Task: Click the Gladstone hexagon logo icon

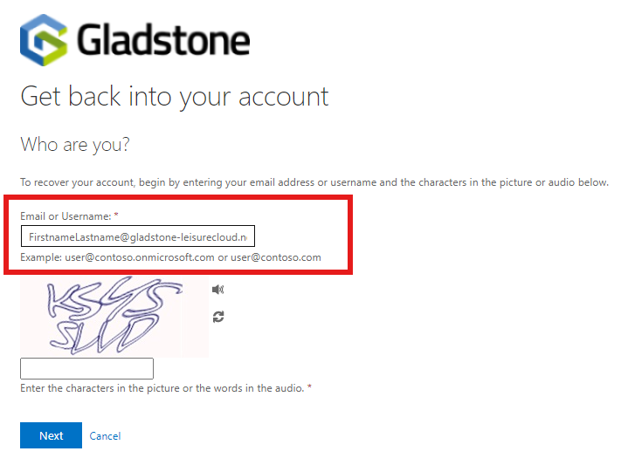Action: coord(44,40)
